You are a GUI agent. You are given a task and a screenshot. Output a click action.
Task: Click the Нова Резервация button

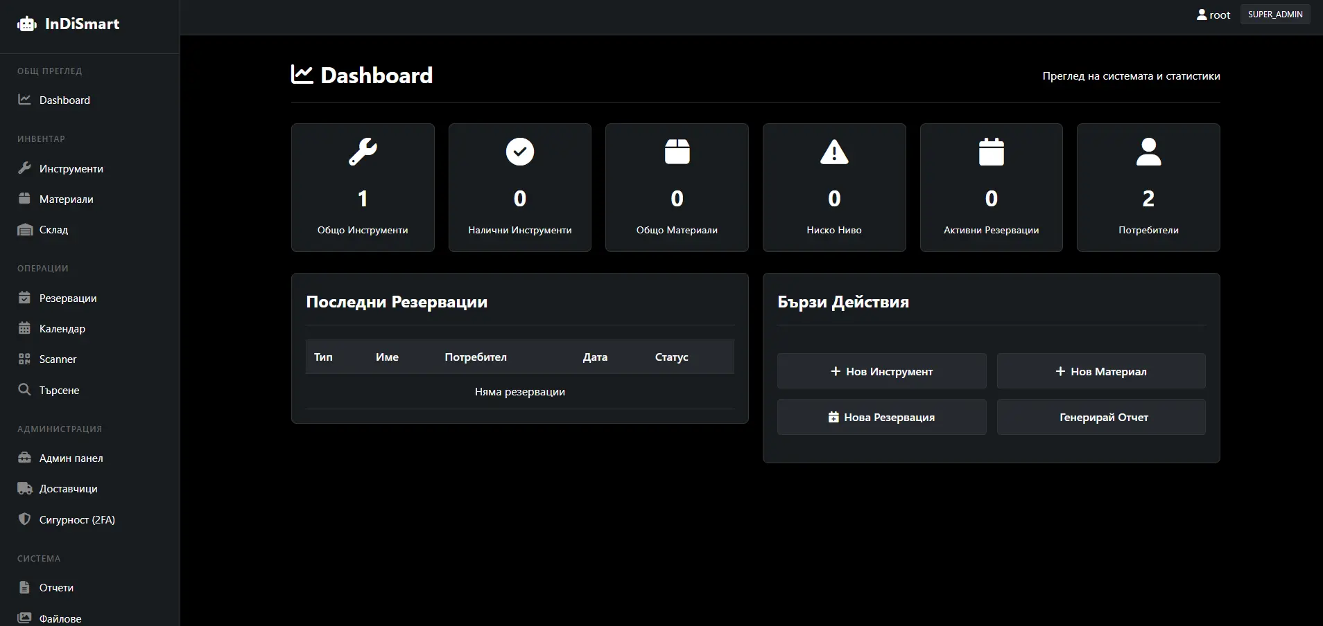pos(881,417)
